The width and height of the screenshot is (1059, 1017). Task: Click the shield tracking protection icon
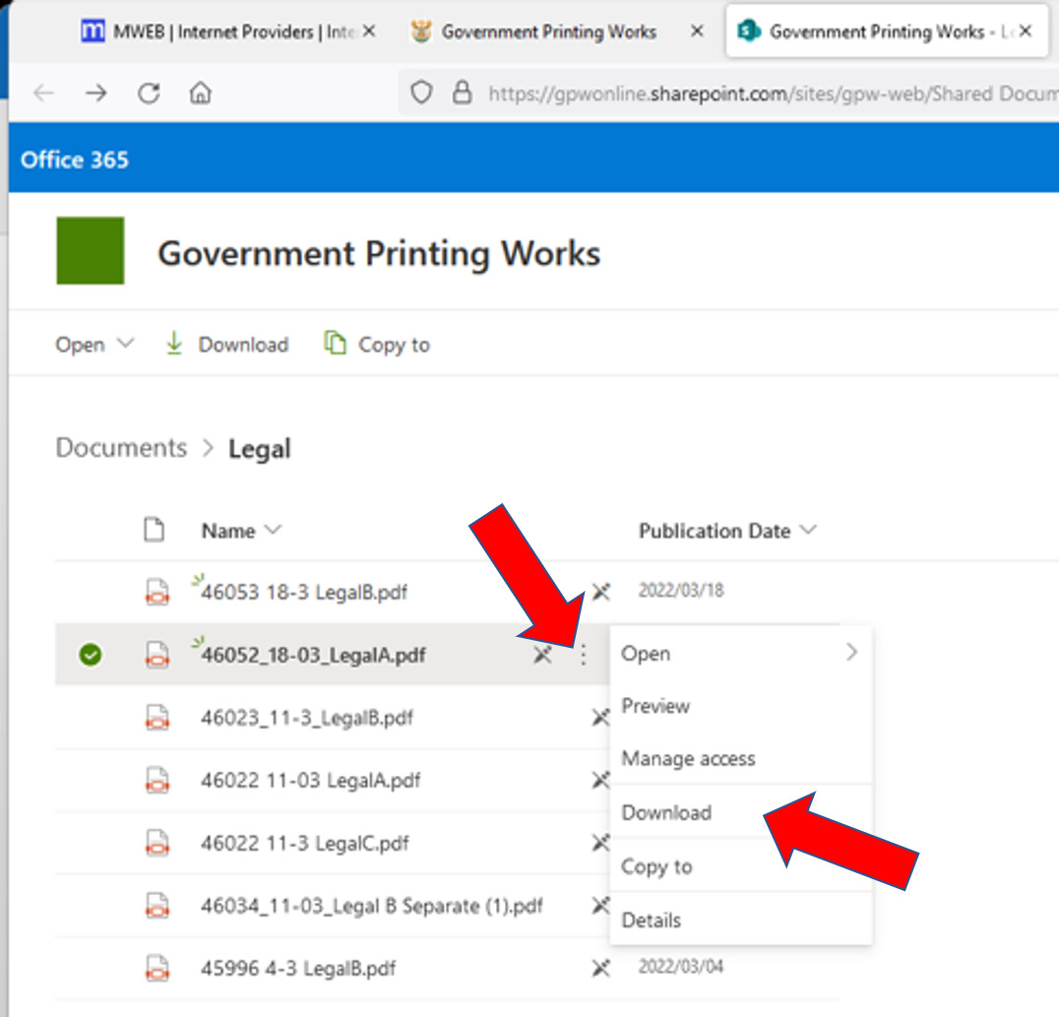(421, 93)
